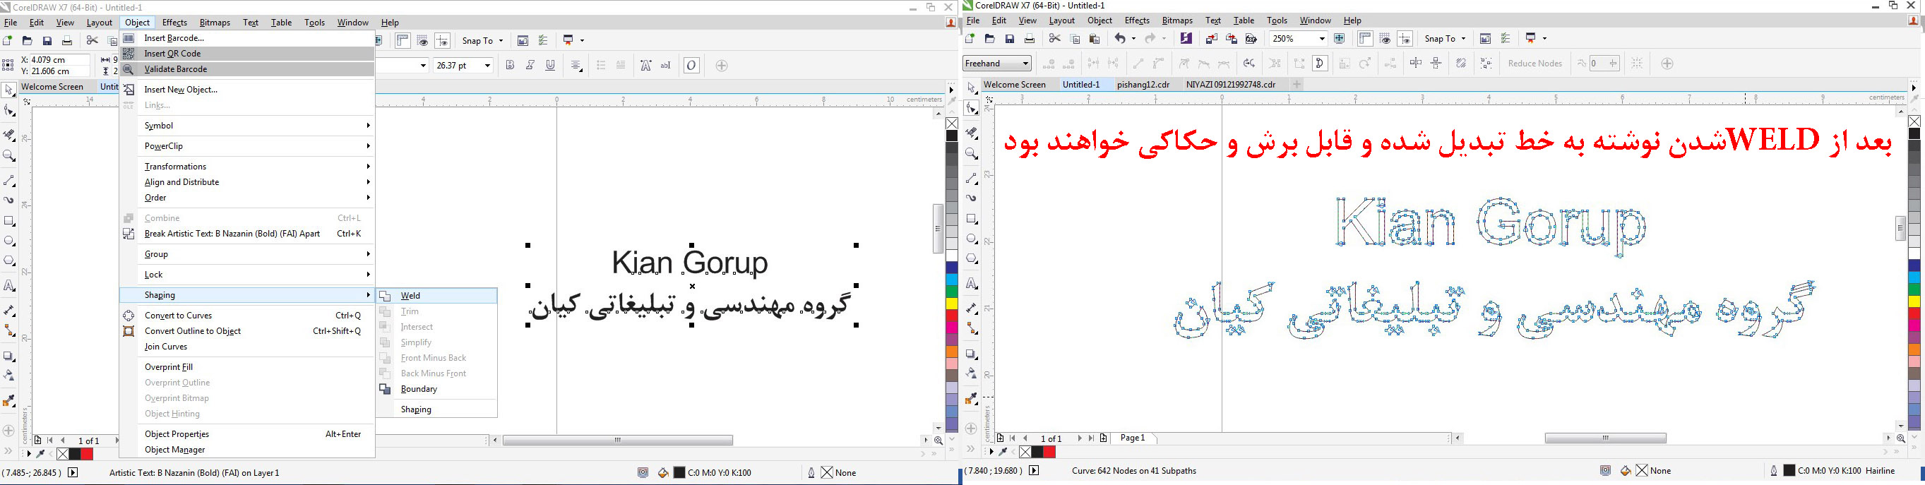
Task: Select the Ellipse tool in left window
Action: pos(9,241)
